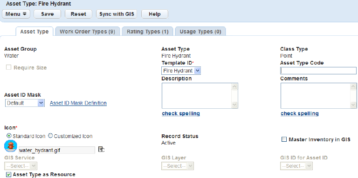The image size is (358, 178).
Task: Open the Rating Types tab
Action: pyautogui.click(x=147, y=32)
